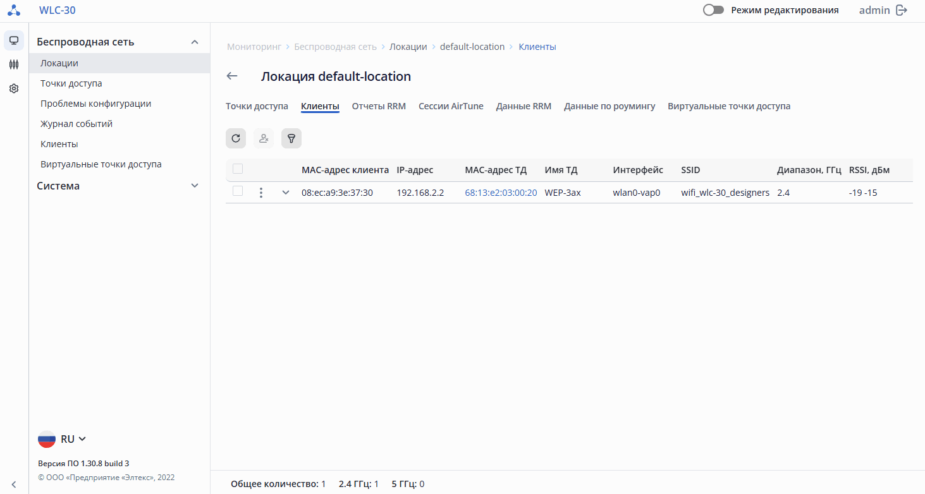Screen dimensions: 925x494
Task: Click the Локации breadcrumb
Action: pos(408,47)
